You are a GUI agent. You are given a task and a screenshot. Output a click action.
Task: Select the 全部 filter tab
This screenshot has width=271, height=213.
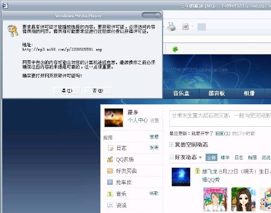[211, 158]
